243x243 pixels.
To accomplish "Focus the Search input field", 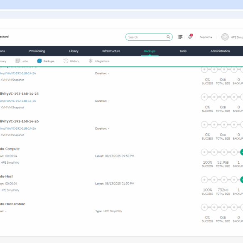I will 149,37.
